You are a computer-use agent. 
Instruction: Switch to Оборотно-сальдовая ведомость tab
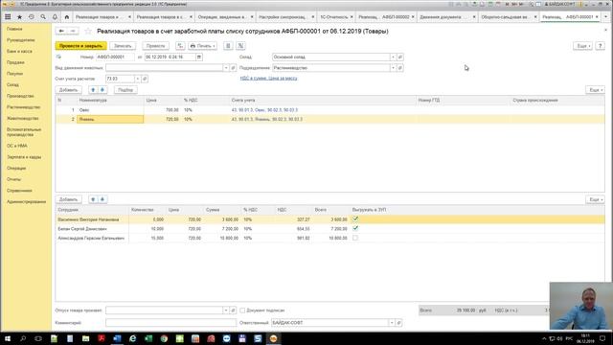pyautogui.click(x=505, y=17)
